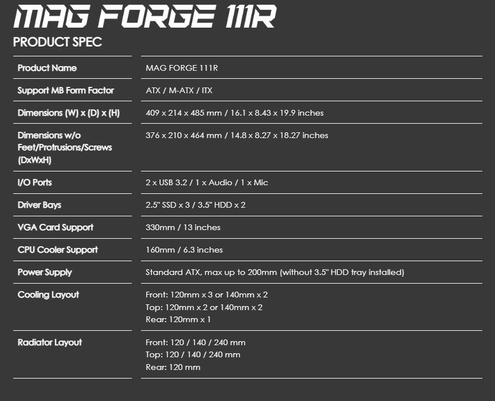Select the Support MB Form Factor label

66,90
